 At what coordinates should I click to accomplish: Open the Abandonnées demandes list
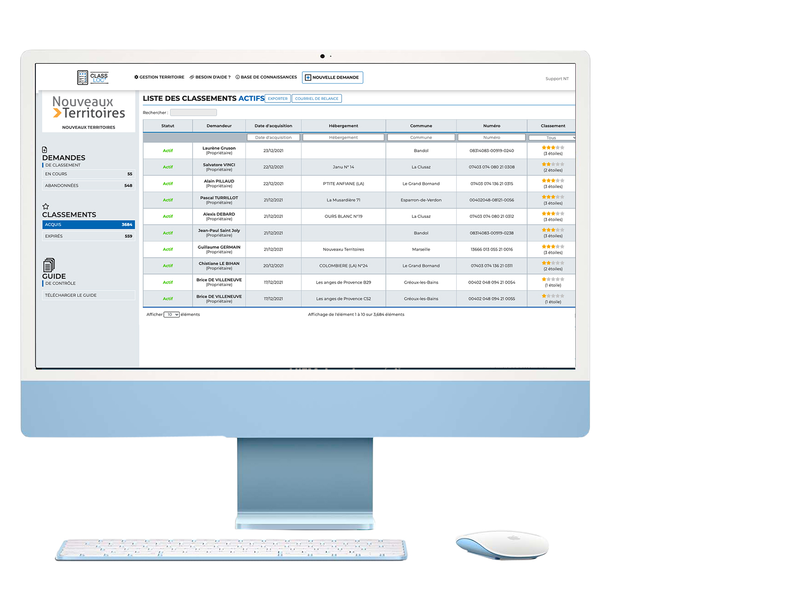pos(88,186)
